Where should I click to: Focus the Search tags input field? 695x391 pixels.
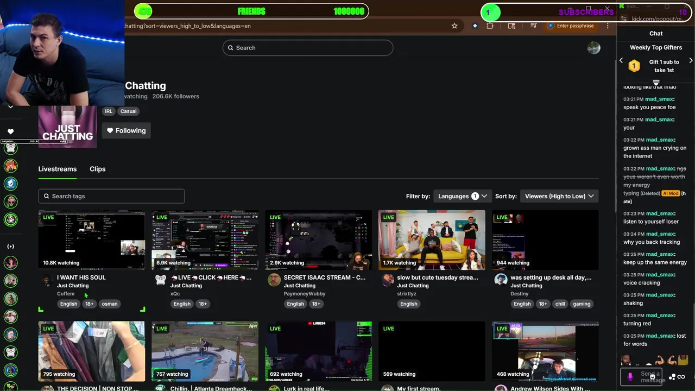[x=111, y=196]
